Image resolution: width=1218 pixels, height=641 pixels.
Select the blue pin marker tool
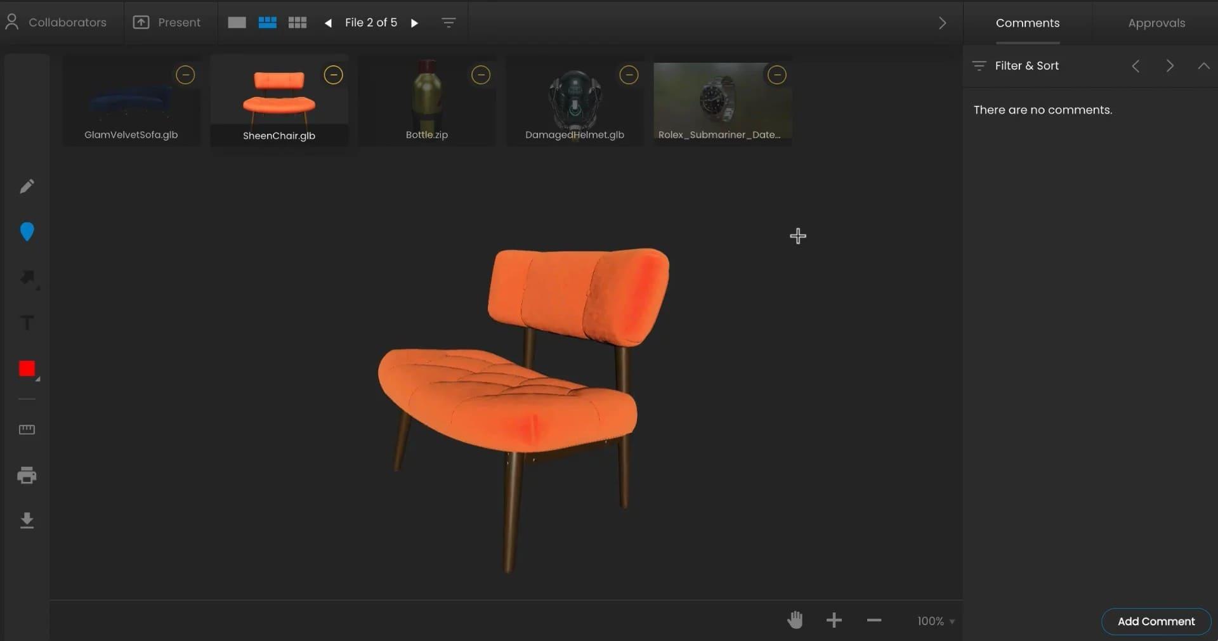pos(27,232)
